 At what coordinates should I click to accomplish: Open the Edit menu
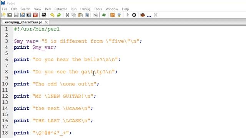pyautogui.click(x=14, y=9)
